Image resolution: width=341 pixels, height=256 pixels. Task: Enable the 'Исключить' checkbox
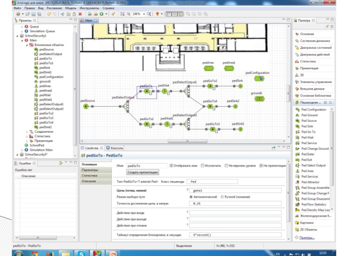pos(203,166)
